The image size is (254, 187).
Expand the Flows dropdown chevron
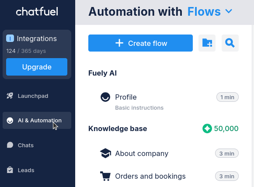(x=229, y=11)
